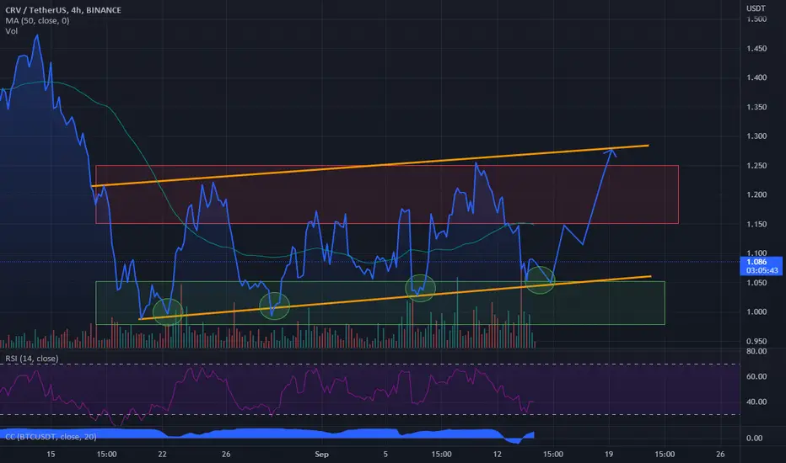Click the RSI 40.00 scale value
The width and height of the screenshot is (786, 463).
756,402
